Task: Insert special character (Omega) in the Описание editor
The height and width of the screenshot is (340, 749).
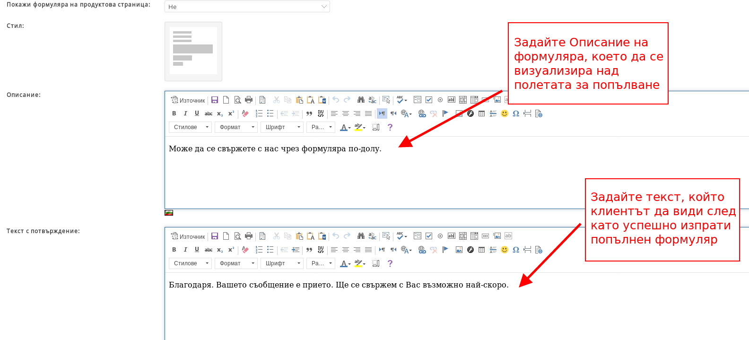Action: (516, 113)
